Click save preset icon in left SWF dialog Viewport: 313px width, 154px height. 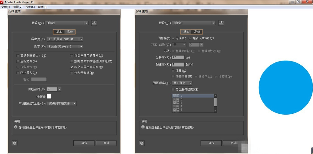pyautogui.click(x=94, y=23)
